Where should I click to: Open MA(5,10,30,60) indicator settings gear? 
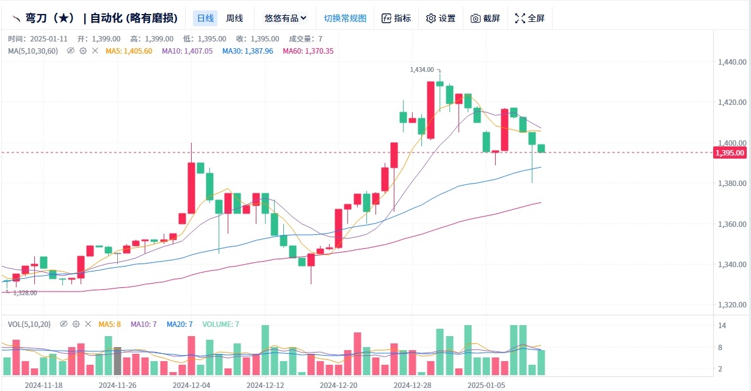pyautogui.click(x=83, y=51)
